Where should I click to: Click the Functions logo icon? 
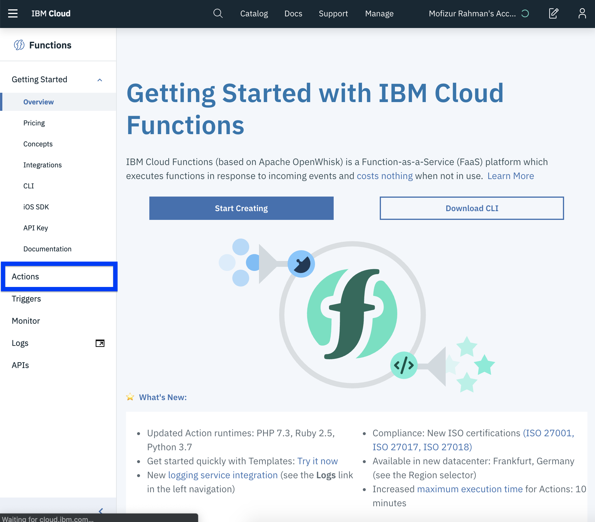click(x=19, y=45)
